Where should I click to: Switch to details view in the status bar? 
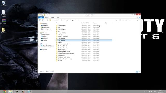(137, 72)
